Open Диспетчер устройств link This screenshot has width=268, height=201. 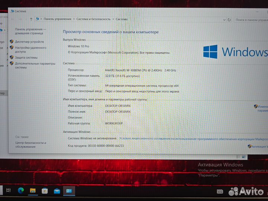(29, 42)
